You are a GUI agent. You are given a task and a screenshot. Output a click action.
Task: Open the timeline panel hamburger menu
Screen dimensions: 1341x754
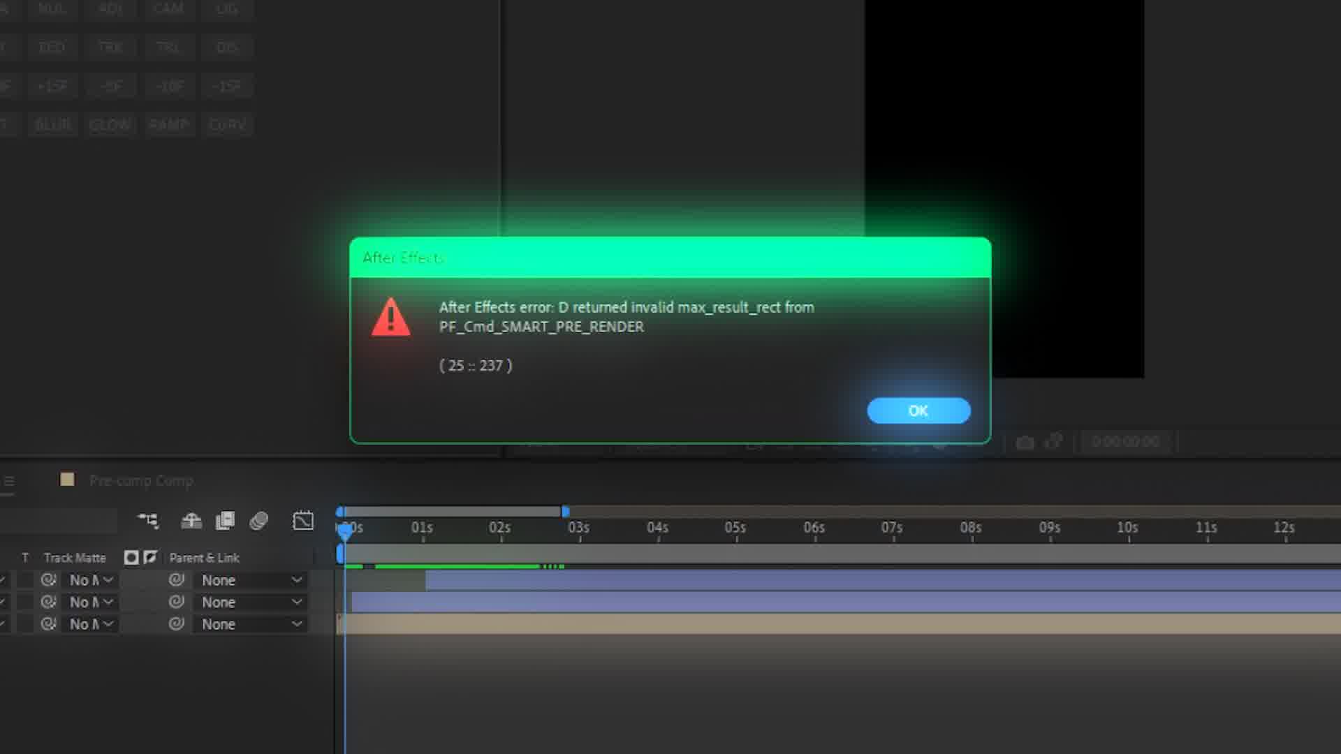[10, 482]
